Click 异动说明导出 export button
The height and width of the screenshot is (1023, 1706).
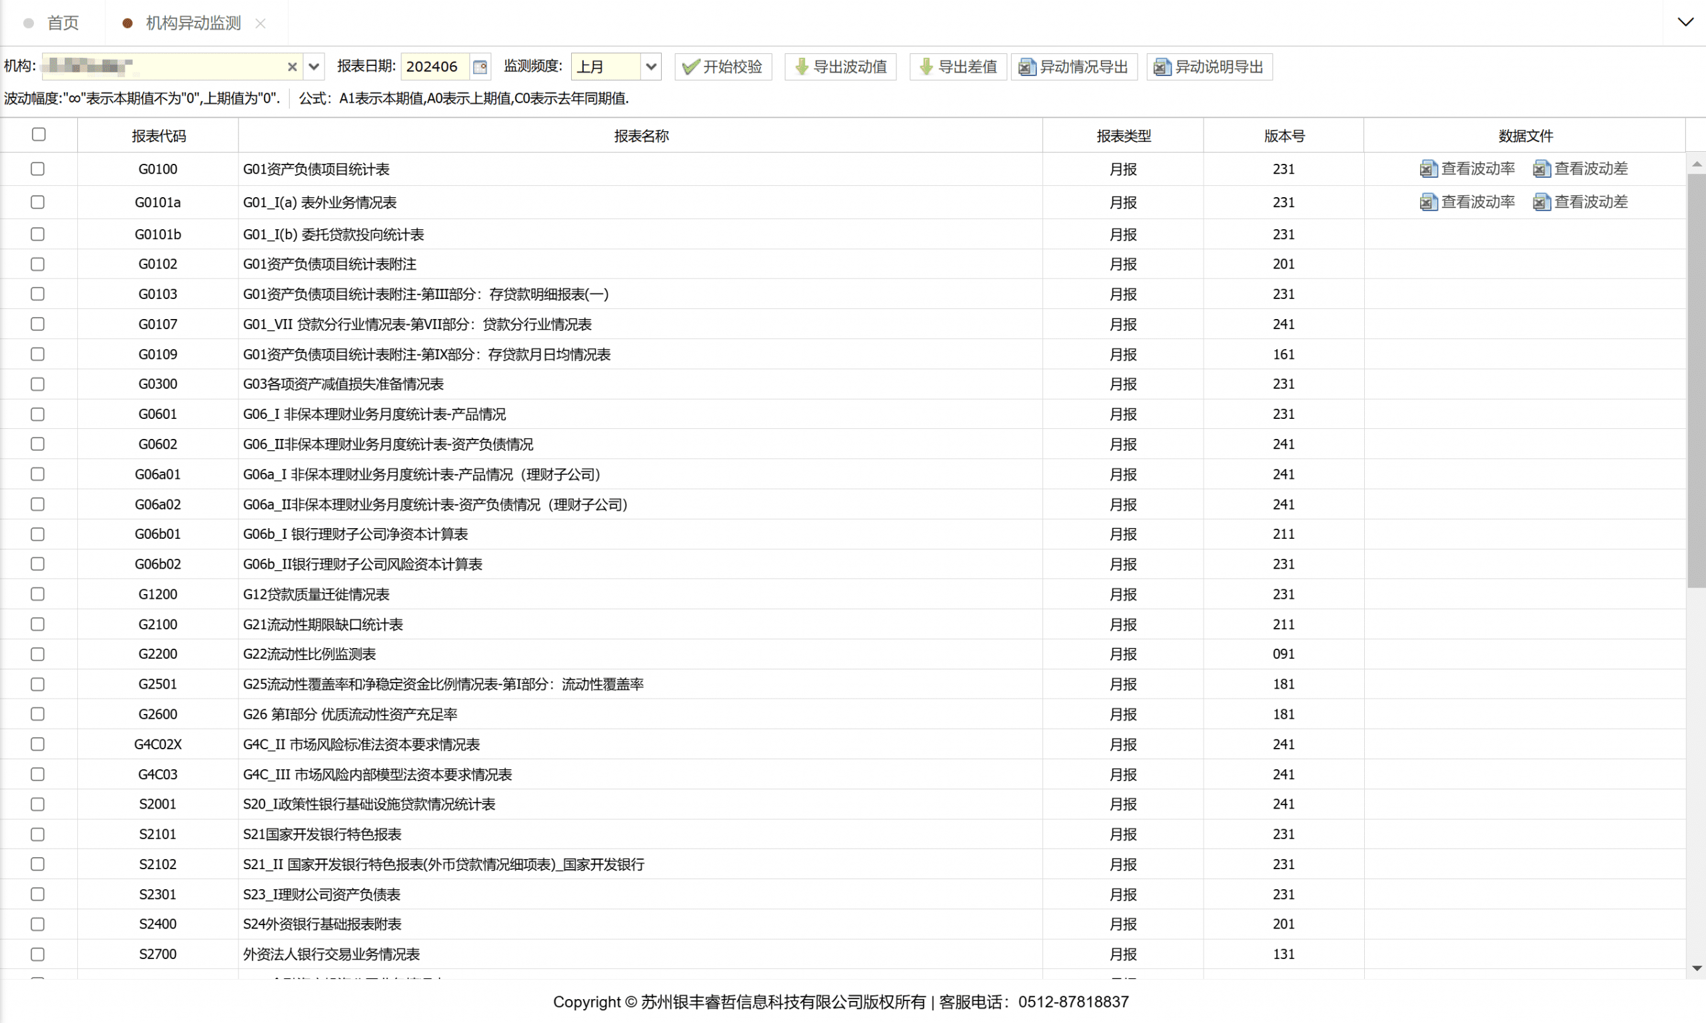1209,67
